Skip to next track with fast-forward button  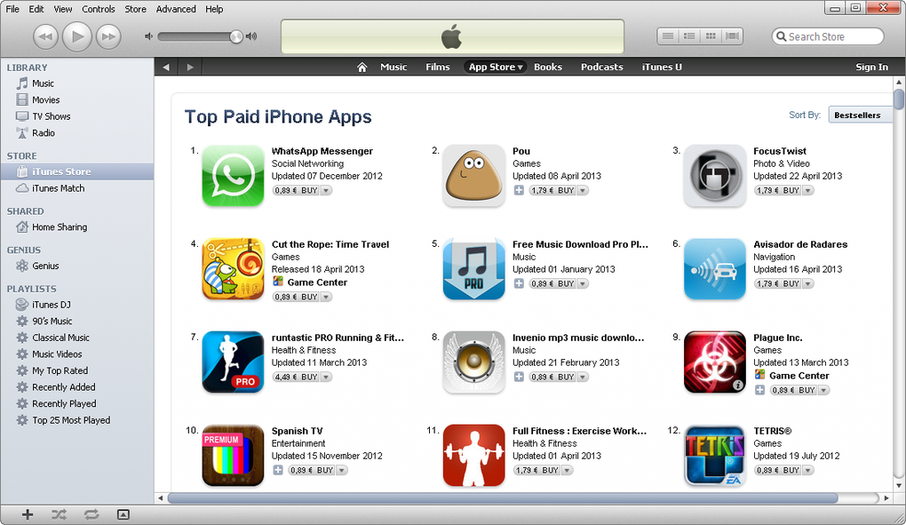(108, 37)
